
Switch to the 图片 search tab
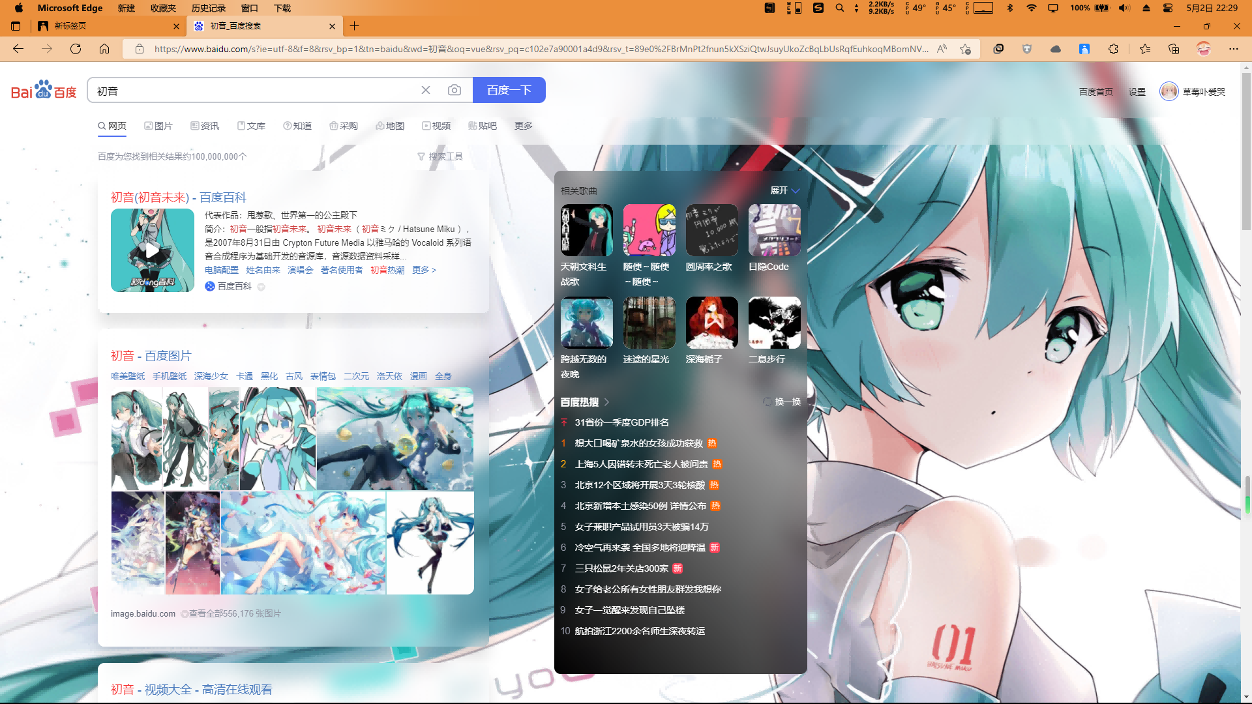[158, 126]
